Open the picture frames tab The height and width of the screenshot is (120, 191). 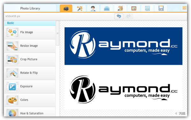click(134, 8)
